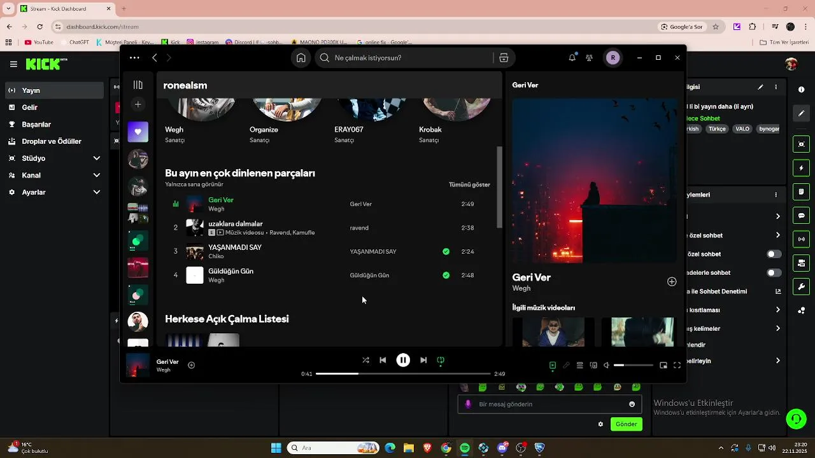
Task: Go back in Spotify navigation
Action: pos(154,58)
